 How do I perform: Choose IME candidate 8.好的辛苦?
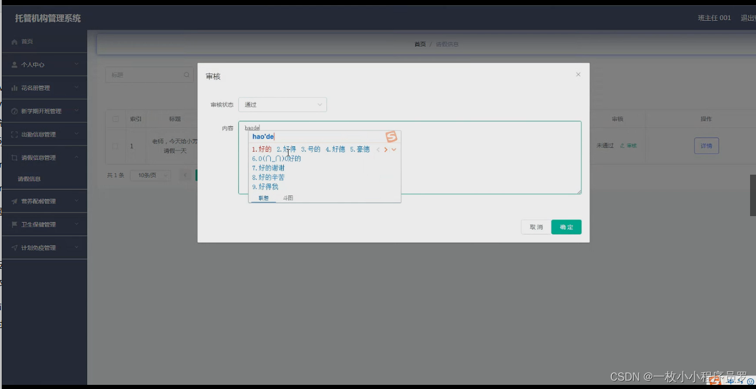268,178
